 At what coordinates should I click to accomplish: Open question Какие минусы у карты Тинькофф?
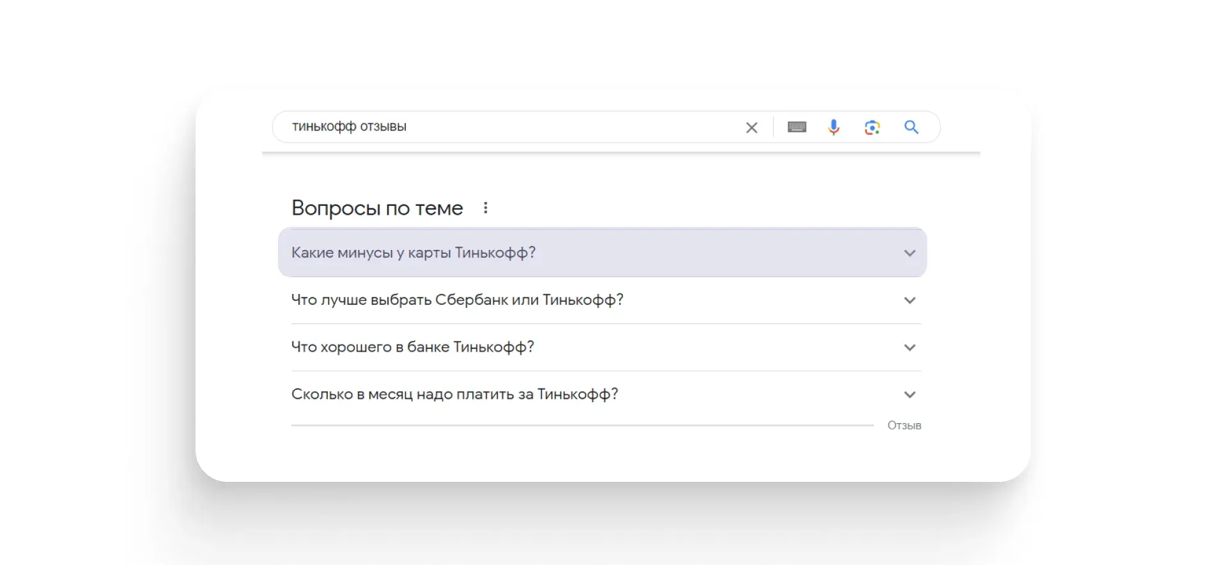603,252
